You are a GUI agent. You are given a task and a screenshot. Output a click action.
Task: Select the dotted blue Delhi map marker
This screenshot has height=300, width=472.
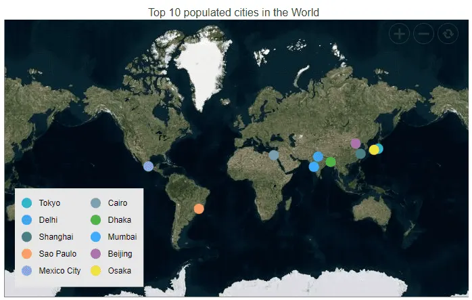coord(318,156)
